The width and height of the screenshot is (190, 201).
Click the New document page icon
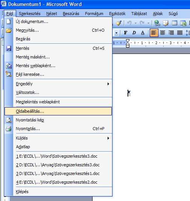[9, 21]
